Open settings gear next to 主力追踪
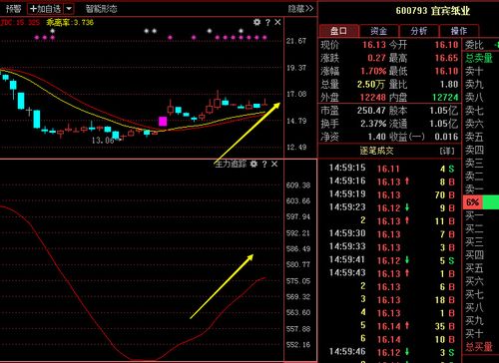The height and width of the screenshot is (363, 499). click(x=253, y=164)
